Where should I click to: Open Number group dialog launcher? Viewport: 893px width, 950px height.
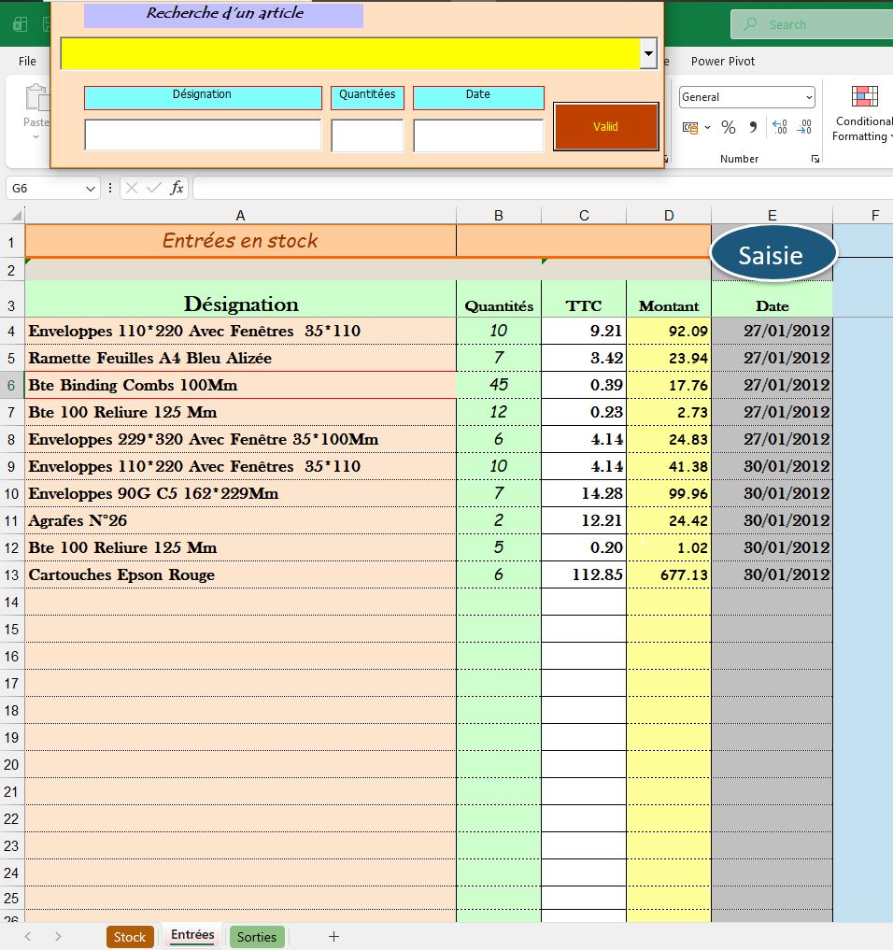click(815, 159)
